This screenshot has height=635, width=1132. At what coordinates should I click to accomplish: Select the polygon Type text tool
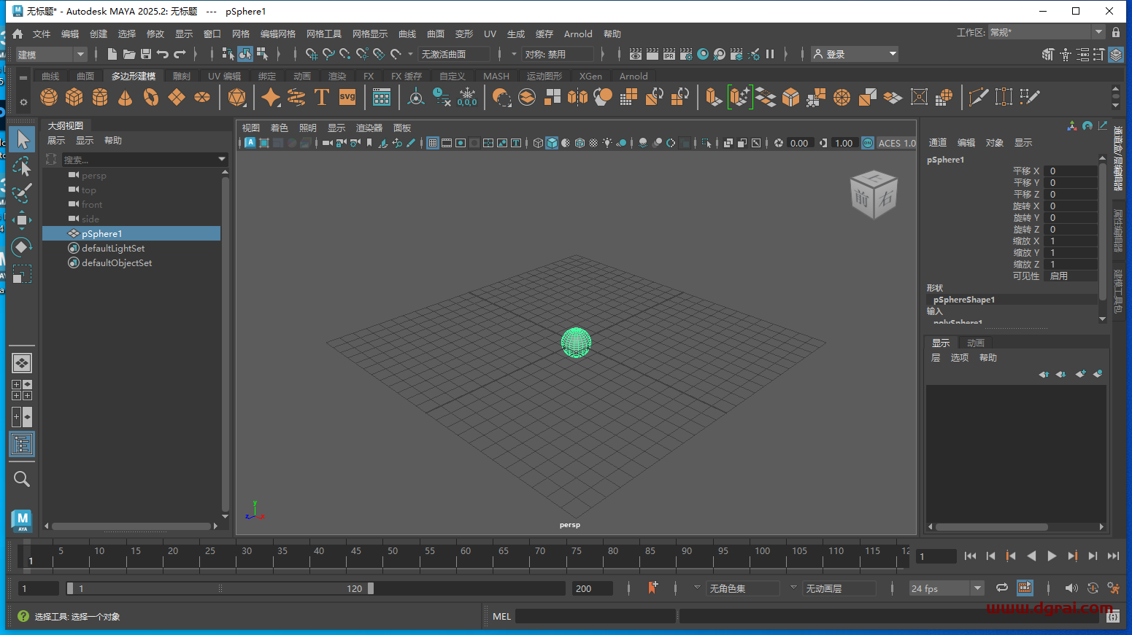click(x=321, y=97)
